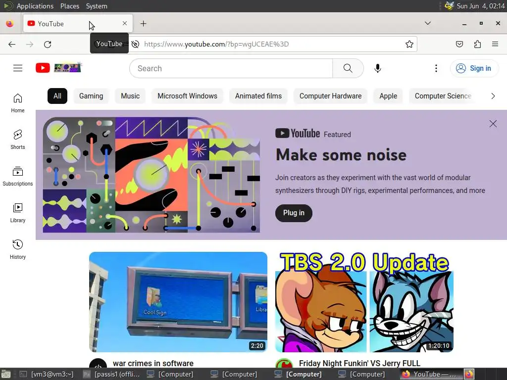Viewport: 507px width, 380px height.
Task: Open the YouTube three-dot settings menu
Action: coord(436,68)
